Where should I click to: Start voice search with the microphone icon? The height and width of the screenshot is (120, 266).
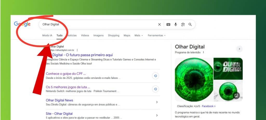pos(176,24)
